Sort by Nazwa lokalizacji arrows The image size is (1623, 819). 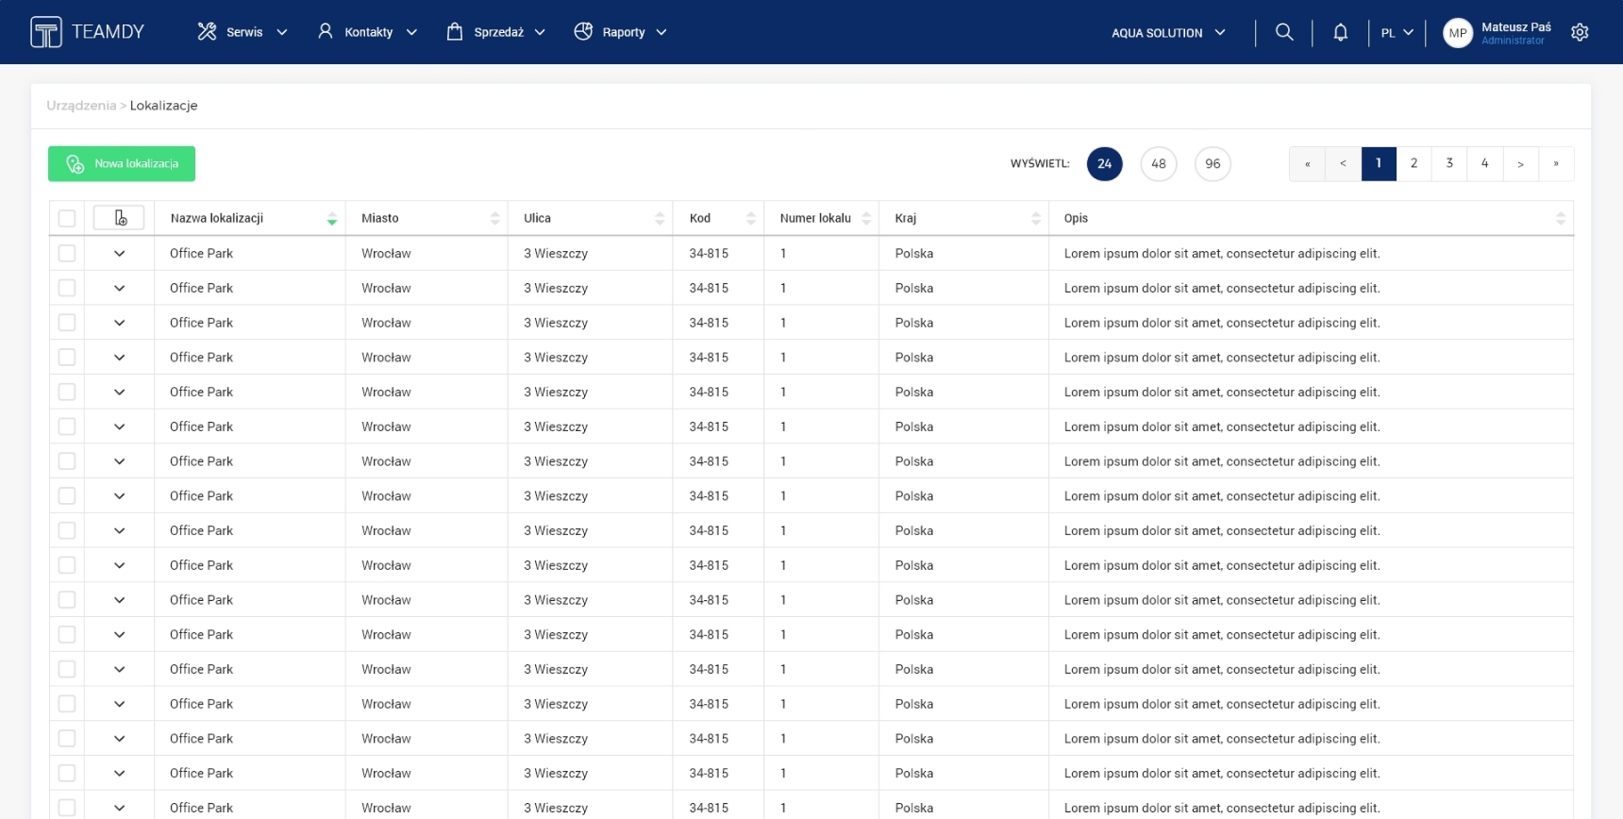331,219
